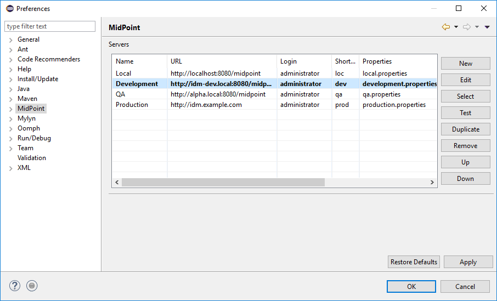497x301 pixels.
Task: Open the Forward history dropdown arrow
Action: pyautogui.click(x=477, y=27)
